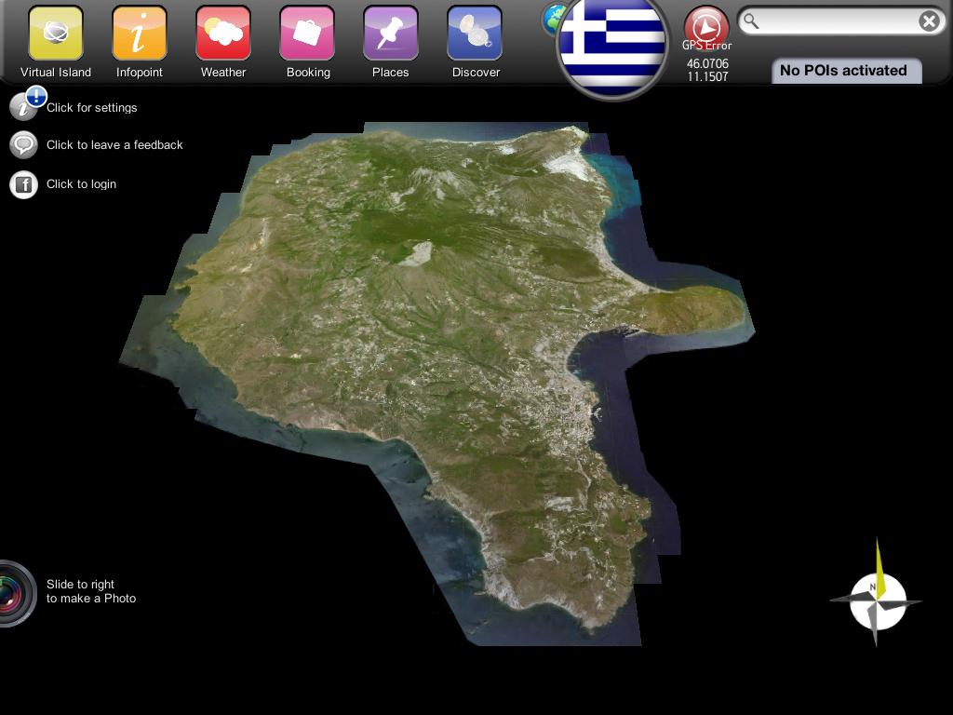Open the Infopoint icon
953x715 pixels.
click(140, 33)
